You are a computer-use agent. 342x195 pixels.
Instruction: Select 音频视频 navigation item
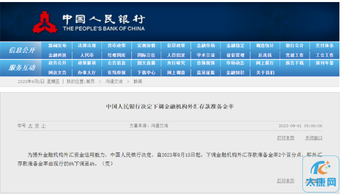(206, 63)
